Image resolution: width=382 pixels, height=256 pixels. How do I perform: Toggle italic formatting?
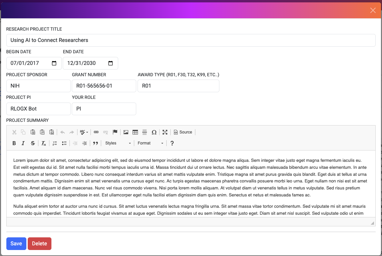point(23,143)
